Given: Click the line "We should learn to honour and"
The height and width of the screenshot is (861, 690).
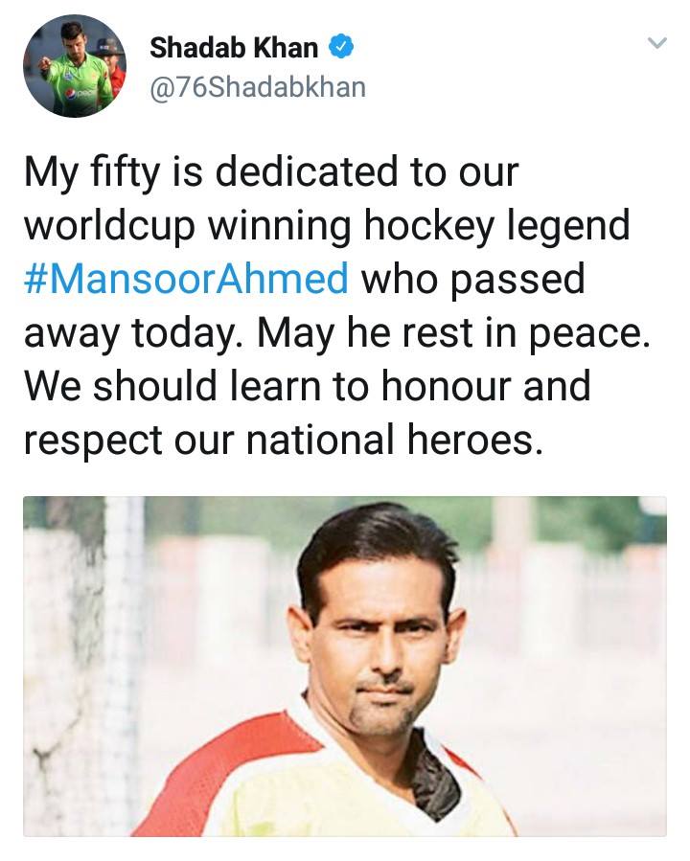Looking at the screenshot, I should point(307,385).
